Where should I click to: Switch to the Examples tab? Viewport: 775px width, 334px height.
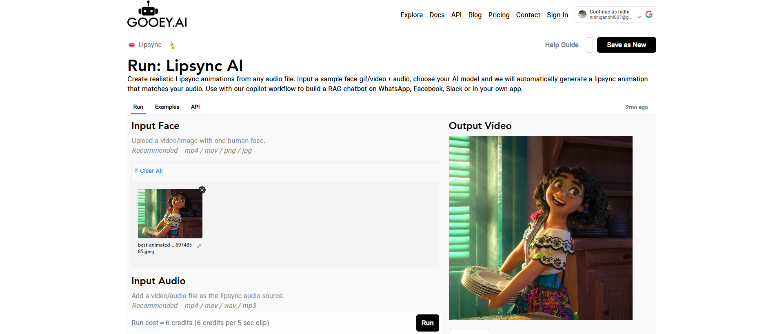pyautogui.click(x=167, y=107)
